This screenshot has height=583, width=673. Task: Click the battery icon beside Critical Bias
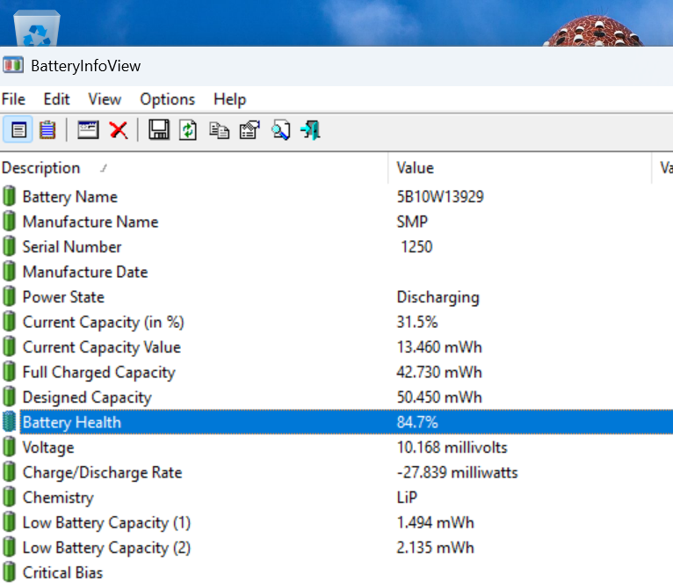click(x=9, y=572)
